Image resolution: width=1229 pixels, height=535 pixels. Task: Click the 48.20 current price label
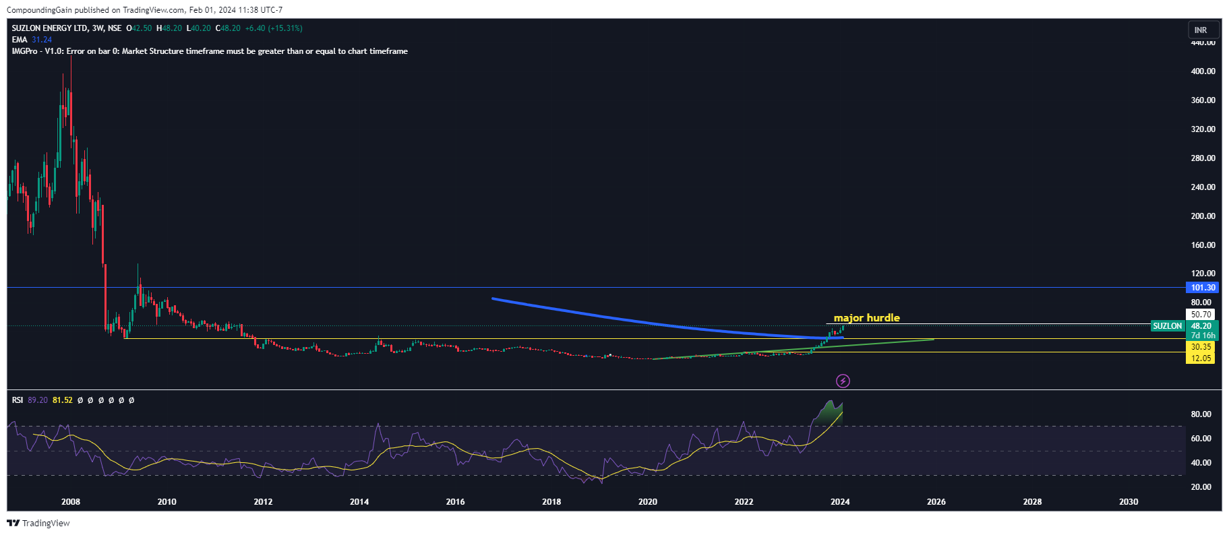(x=1201, y=326)
